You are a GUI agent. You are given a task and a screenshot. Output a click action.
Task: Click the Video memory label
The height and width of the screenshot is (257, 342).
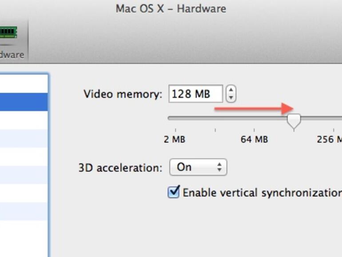[x=123, y=94]
